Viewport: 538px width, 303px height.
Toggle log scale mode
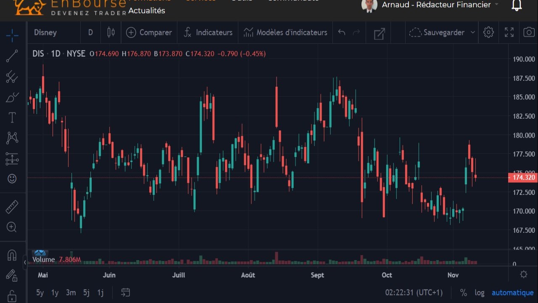coord(480,292)
